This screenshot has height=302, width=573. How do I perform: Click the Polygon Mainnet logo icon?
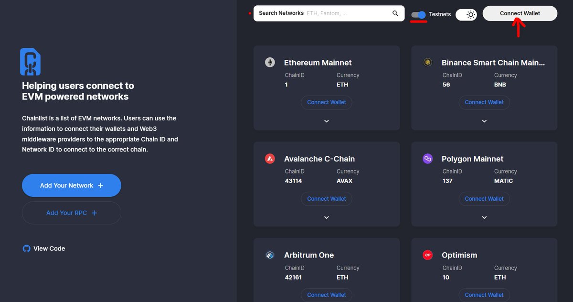click(x=427, y=159)
